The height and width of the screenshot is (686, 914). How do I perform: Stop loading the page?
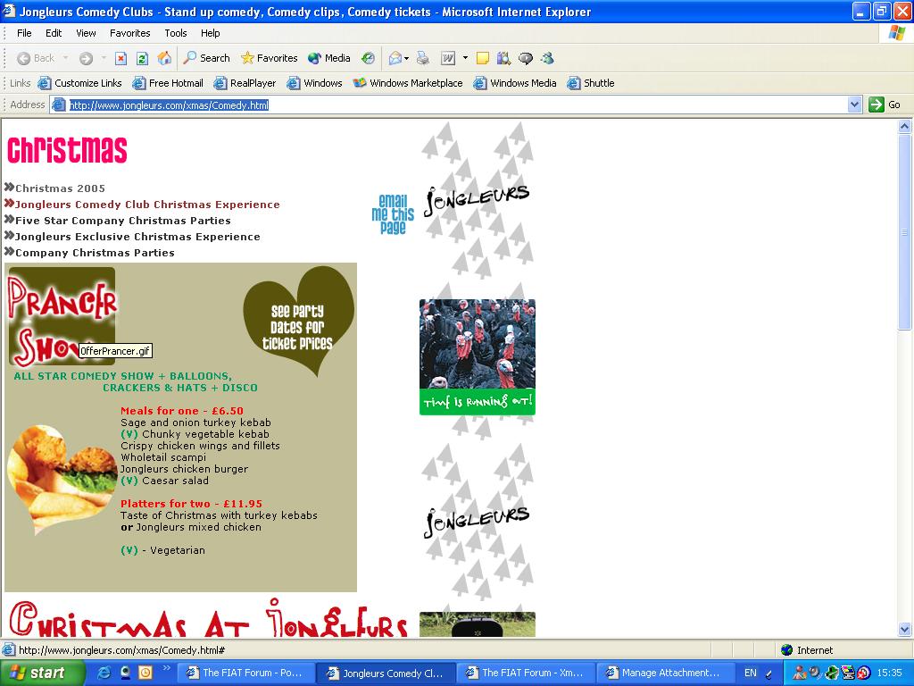click(120, 58)
